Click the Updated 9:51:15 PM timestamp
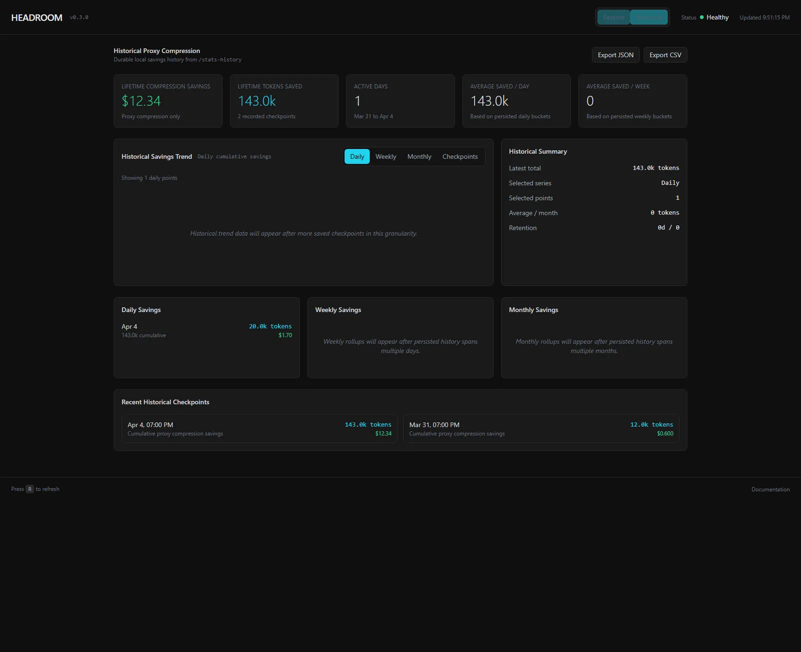Image resolution: width=801 pixels, height=652 pixels. [764, 18]
